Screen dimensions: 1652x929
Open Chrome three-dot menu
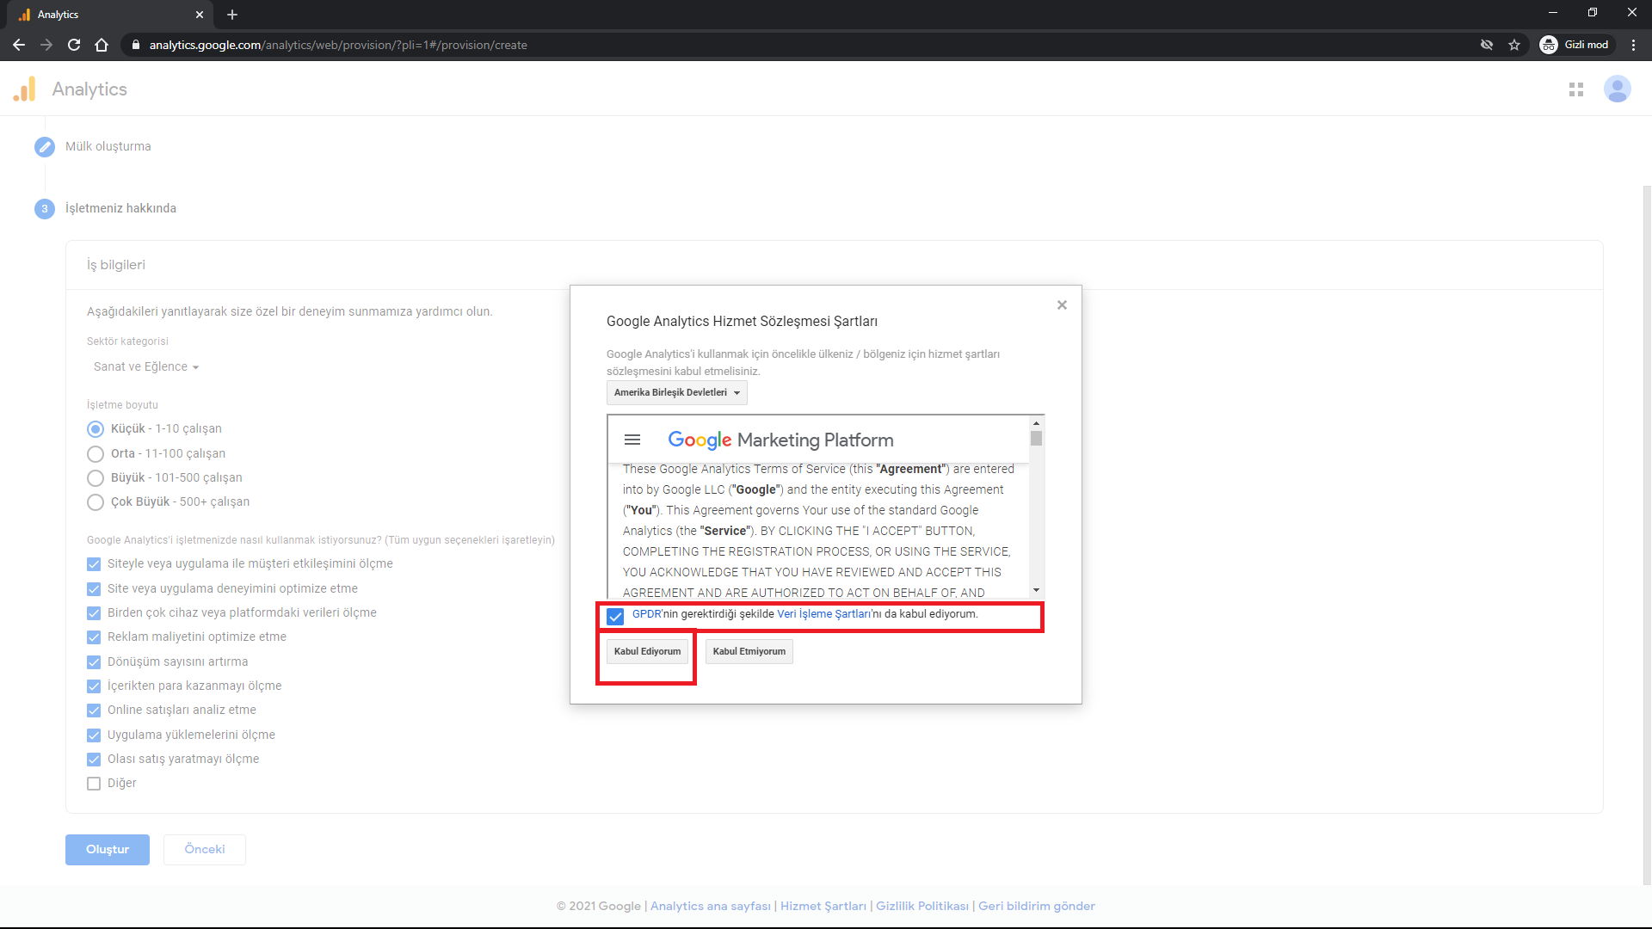click(1633, 45)
